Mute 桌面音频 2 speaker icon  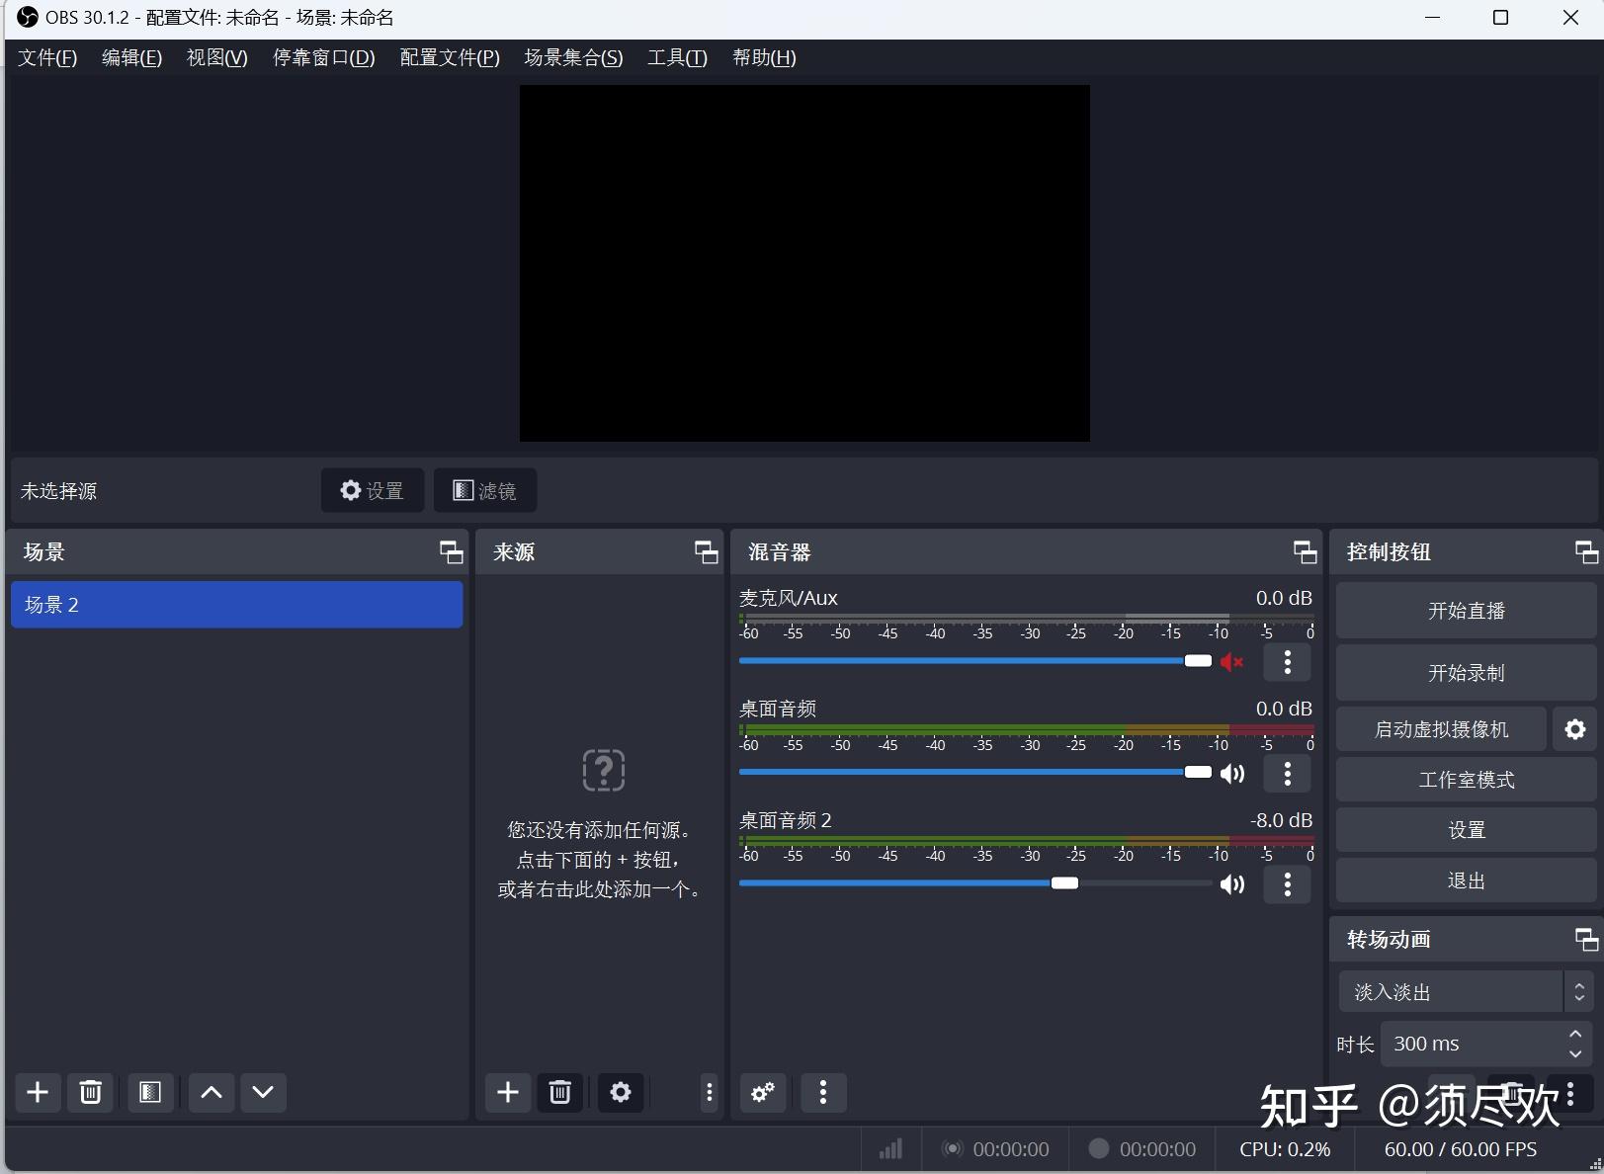[x=1231, y=884]
